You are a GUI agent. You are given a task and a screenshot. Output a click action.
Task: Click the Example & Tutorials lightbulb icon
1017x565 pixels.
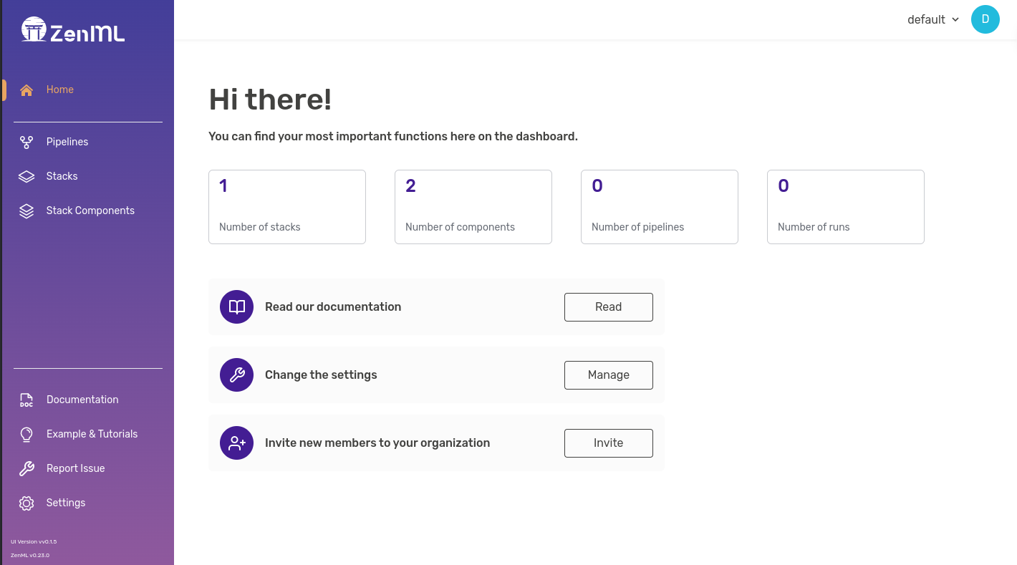(x=26, y=434)
